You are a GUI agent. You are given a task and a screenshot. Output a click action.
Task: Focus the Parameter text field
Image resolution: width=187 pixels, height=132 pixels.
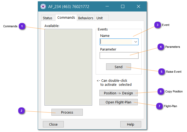tap(119, 55)
